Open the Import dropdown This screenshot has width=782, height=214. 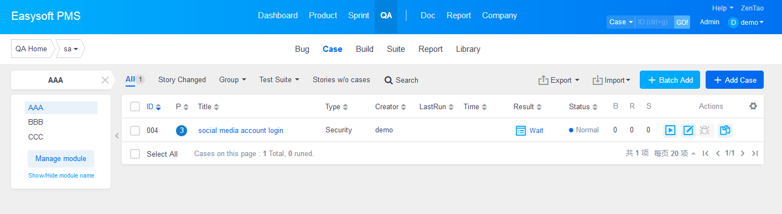612,80
